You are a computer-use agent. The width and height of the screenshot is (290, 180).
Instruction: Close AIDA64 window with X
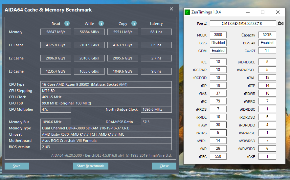coord(171,9)
